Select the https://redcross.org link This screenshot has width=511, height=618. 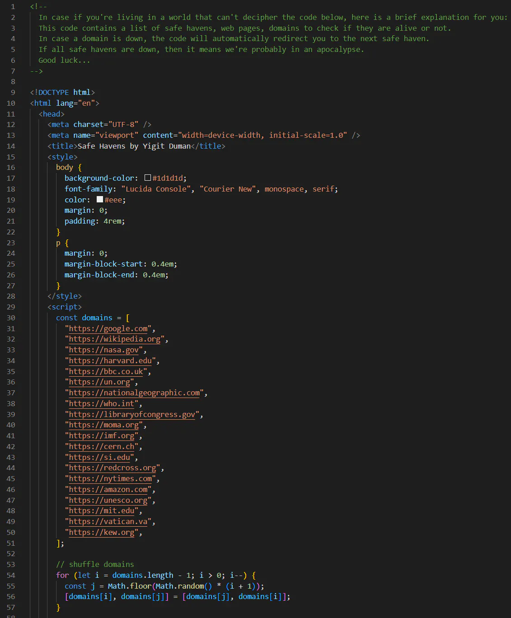[113, 468]
